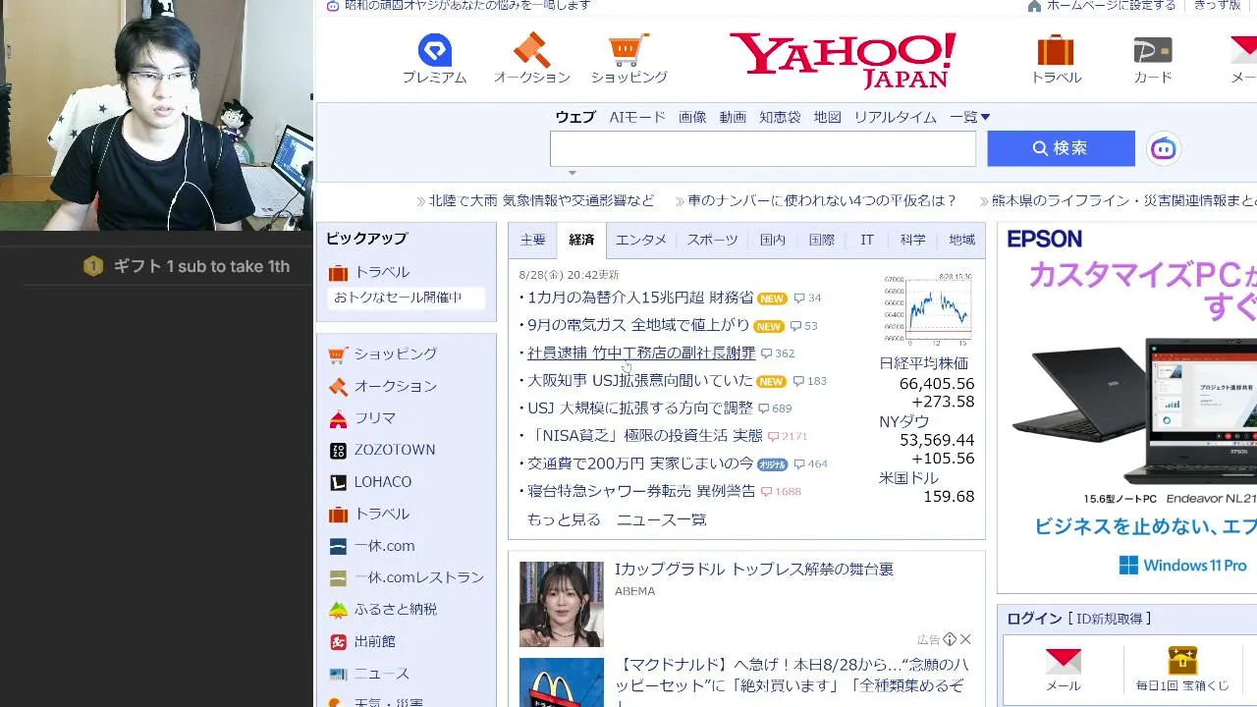This screenshot has height=707, width=1257.
Task: Click the ad info icon beside 広告
Action: point(950,639)
